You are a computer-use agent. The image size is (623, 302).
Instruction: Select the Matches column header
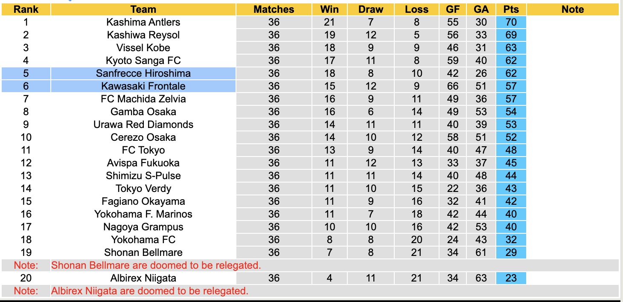tap(274, 9)
